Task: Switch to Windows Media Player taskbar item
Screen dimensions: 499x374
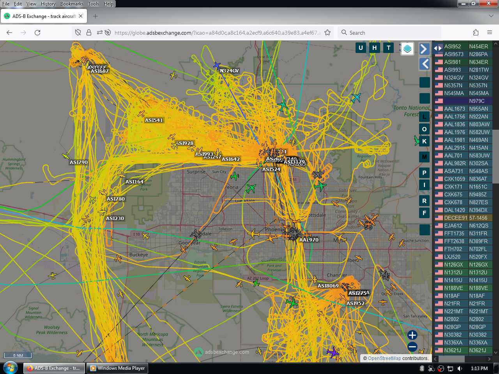Action: point(117,368)
